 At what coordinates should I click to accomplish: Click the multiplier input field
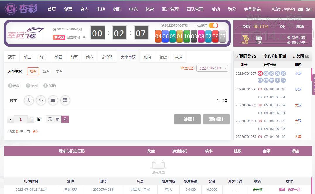click(x=21, y=119)
